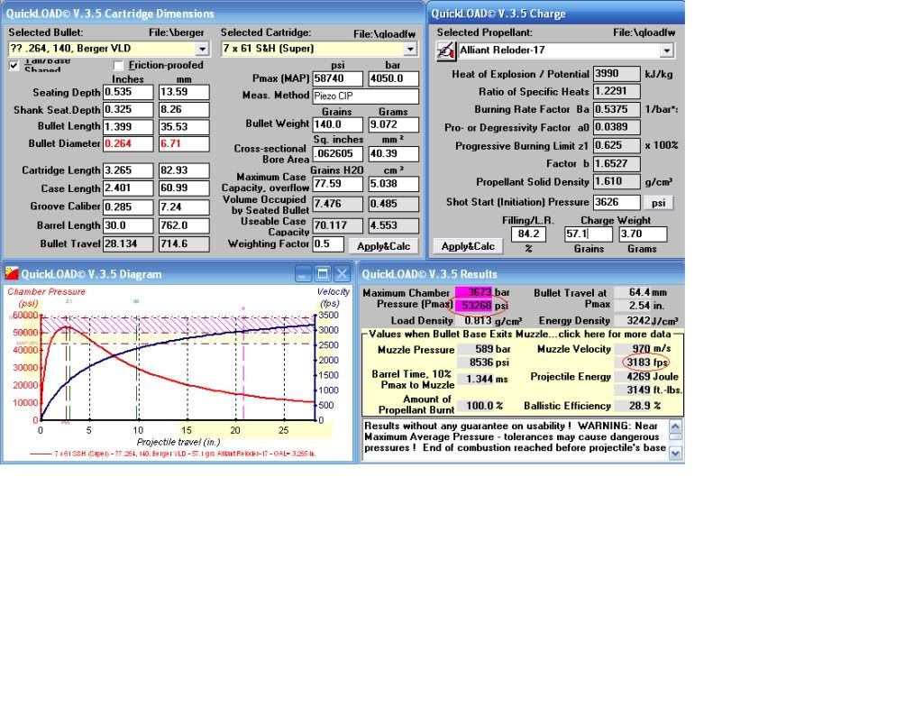Click the Barrel Length mm field
923x725 pixels.
184,225
